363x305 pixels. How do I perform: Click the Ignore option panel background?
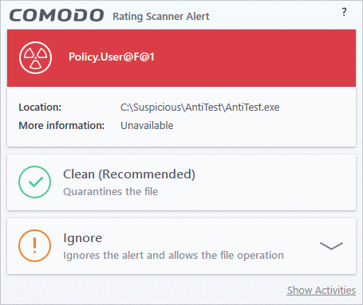(181, 246)
